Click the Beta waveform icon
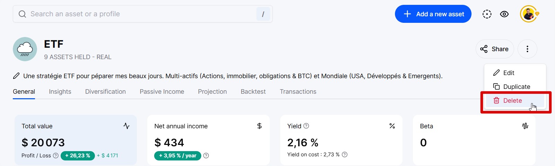 pos(525,126)
